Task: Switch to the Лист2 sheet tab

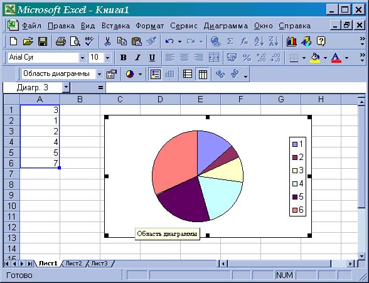Action: (73, 264)
